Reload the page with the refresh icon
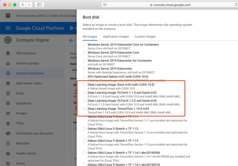The height and width of the screenshot is (166, 238). [x=236, y=5]
